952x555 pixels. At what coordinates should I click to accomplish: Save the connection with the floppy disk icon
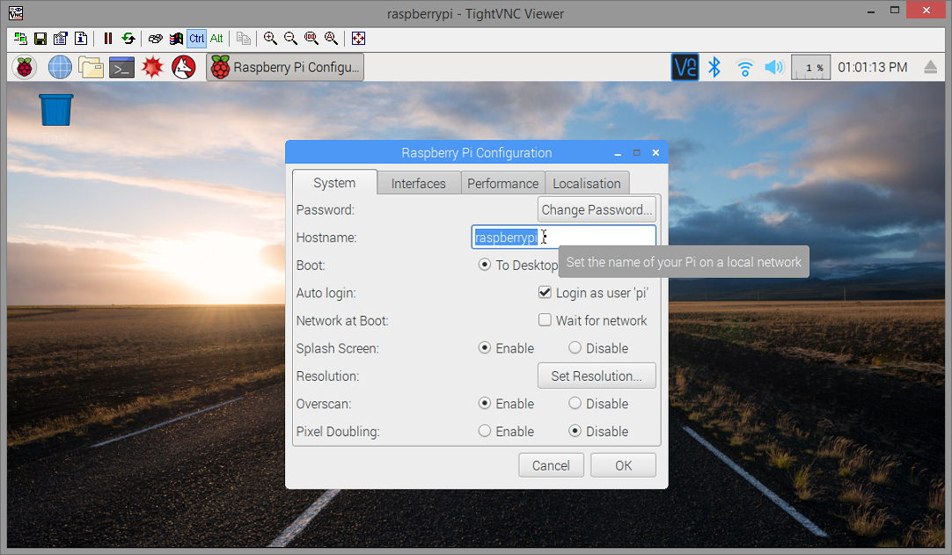(x=40, y=39)
